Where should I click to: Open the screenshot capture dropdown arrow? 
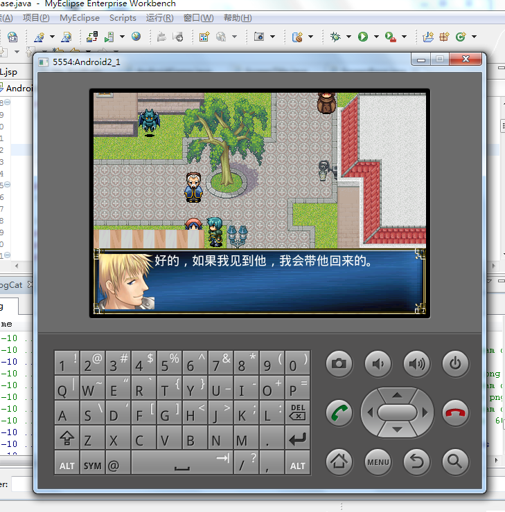[273, 37]
